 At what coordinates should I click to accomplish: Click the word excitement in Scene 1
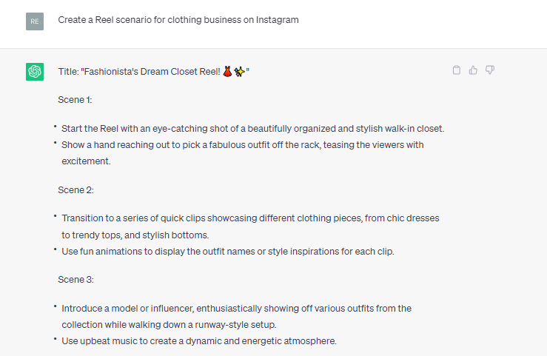(x=86, y=161)
